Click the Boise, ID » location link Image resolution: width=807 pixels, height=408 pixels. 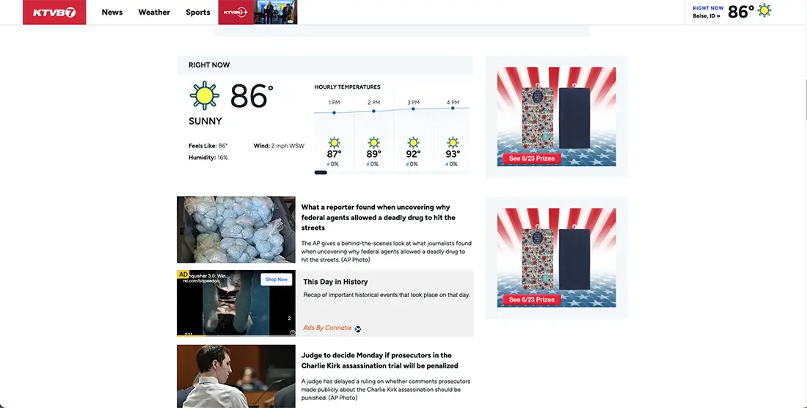tap(706, 16)
